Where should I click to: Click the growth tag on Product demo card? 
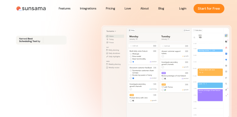154,100
